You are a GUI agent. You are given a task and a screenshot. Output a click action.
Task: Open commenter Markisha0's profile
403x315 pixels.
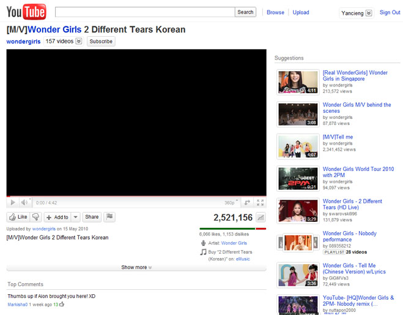(18, 305)
